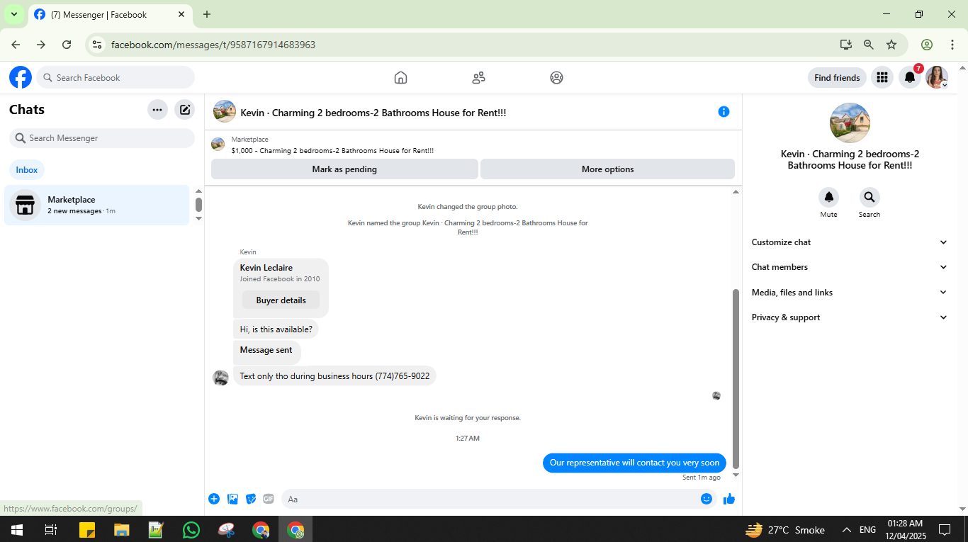Screen dimensions: 968x542
Task: Click Mark as pending button
Action: click(344, 169)
